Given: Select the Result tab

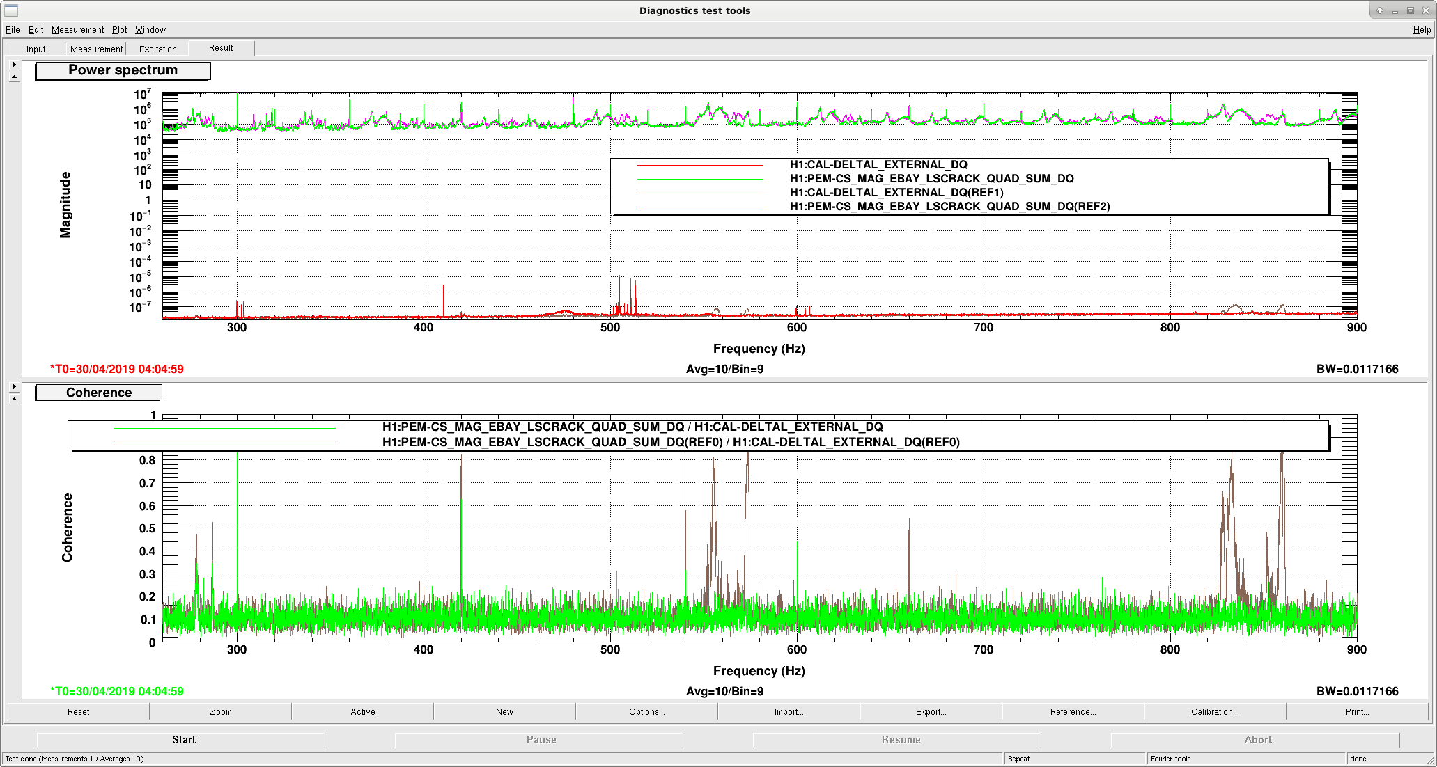Looking at the screenshot, I should pos(221,48).
